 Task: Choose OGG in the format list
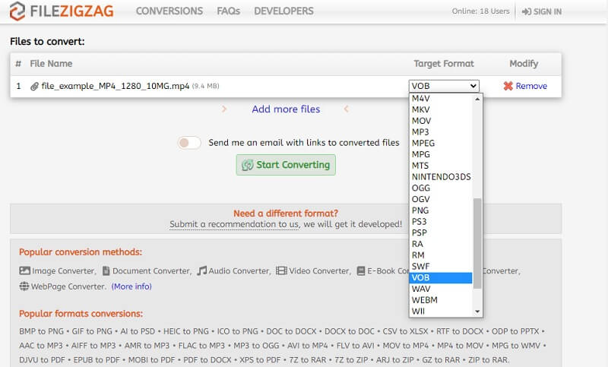441,188
